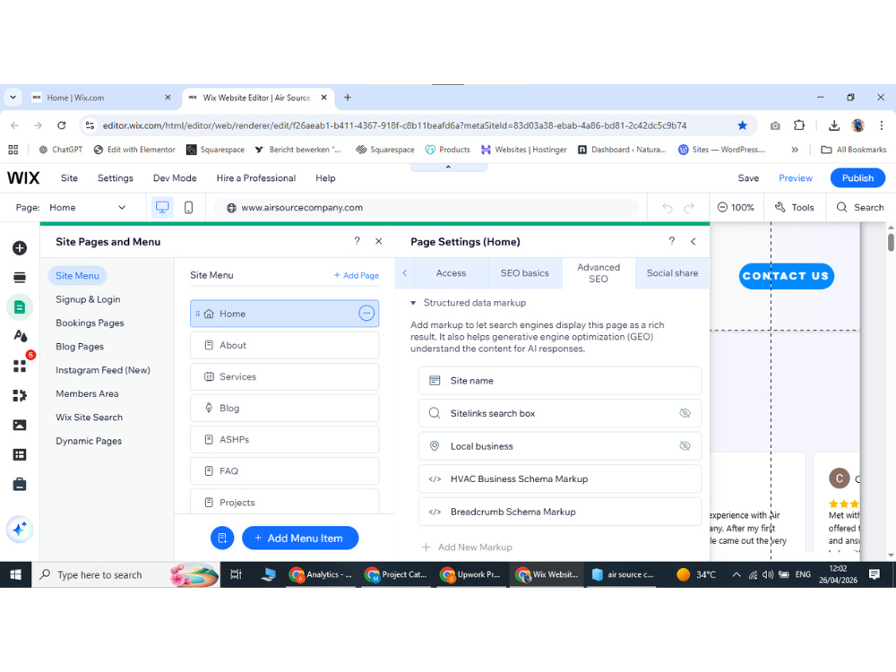
Task: Select the Services page menu item
Action: (285, 376)
